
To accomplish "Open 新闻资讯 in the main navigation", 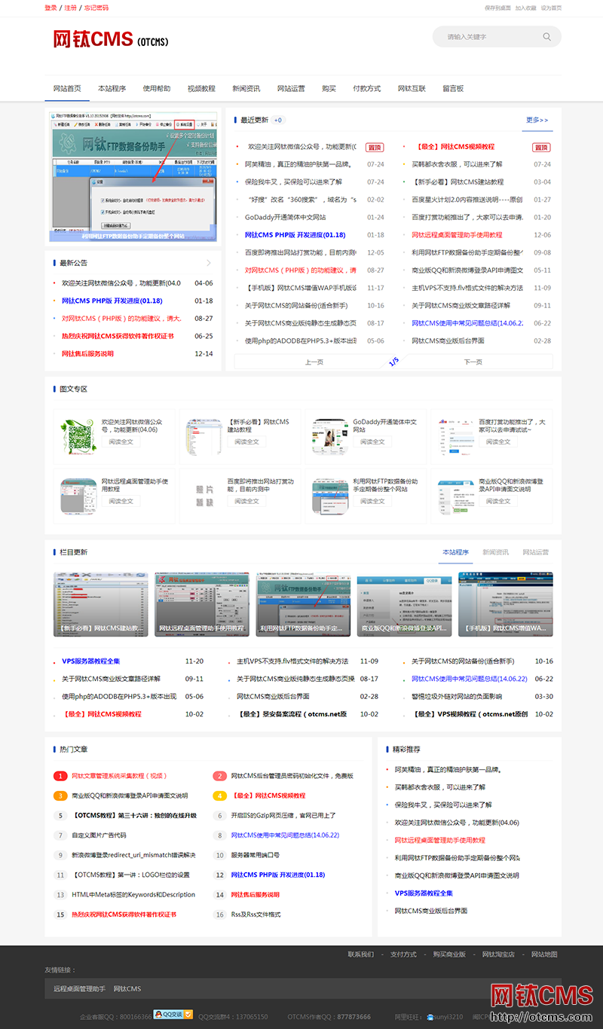I will (x=246, y=88).
